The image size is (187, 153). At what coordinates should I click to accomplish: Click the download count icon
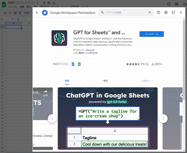click(153, 64)
